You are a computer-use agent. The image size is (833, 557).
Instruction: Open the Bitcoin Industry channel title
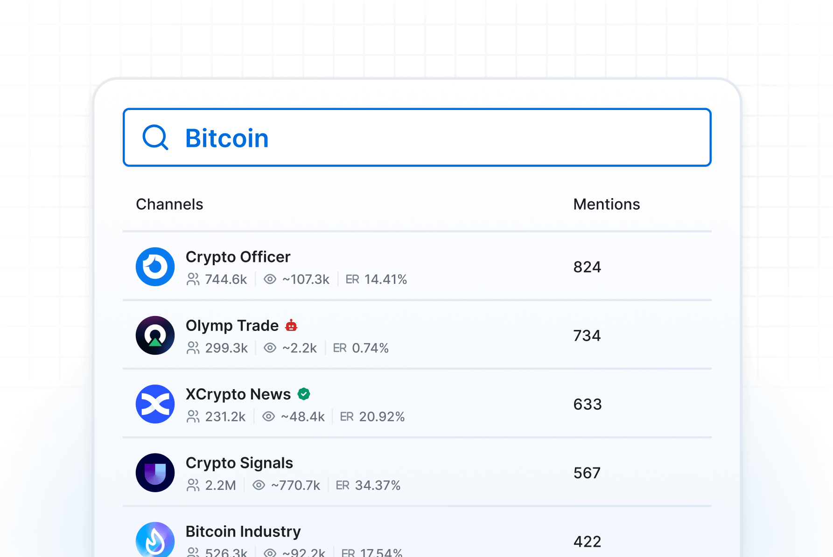pyautogui.click(x=243, y=531)
